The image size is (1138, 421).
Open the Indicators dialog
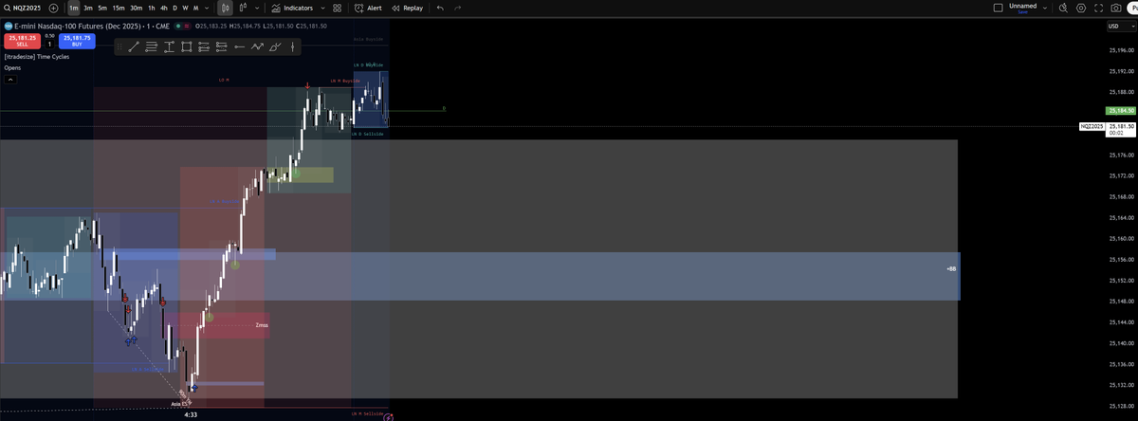click(292, 8)
